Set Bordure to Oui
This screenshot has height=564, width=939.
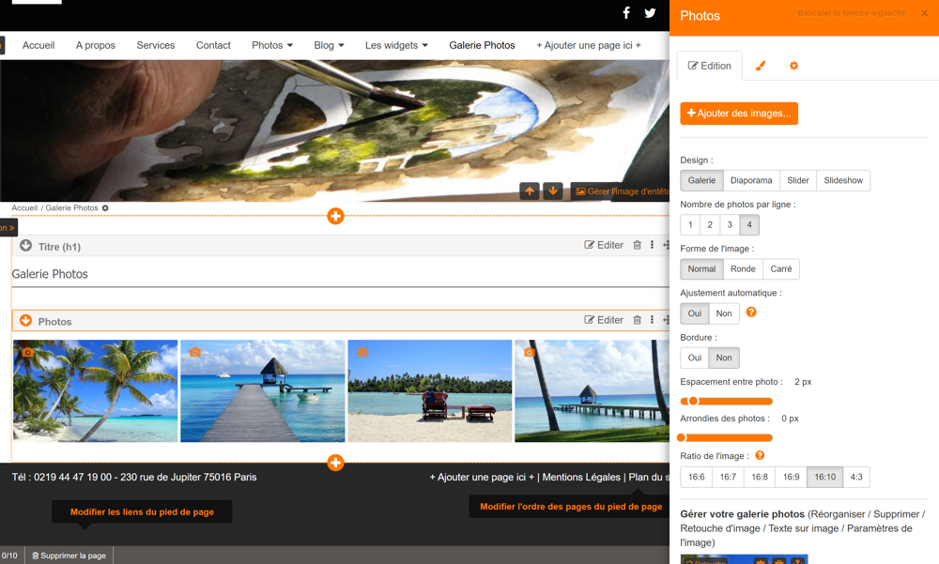coord(694,358)
